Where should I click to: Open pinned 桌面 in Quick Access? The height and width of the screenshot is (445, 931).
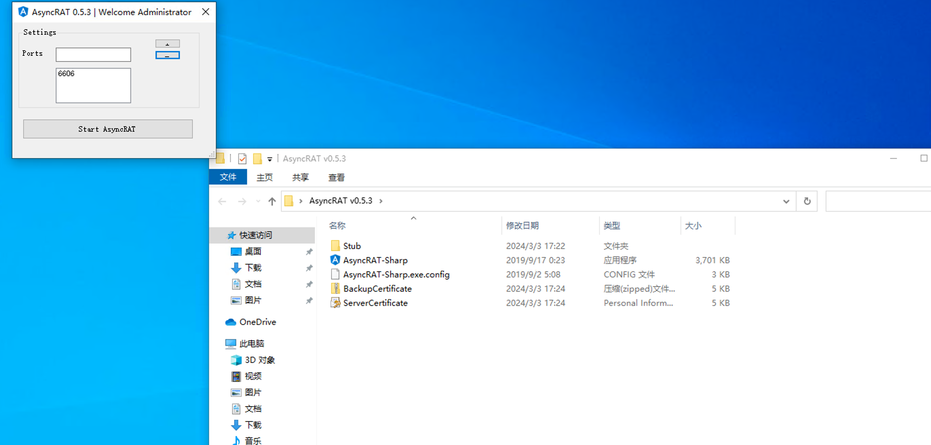pos(253,251)
